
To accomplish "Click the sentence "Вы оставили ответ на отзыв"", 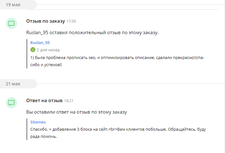I will (77, 112).
